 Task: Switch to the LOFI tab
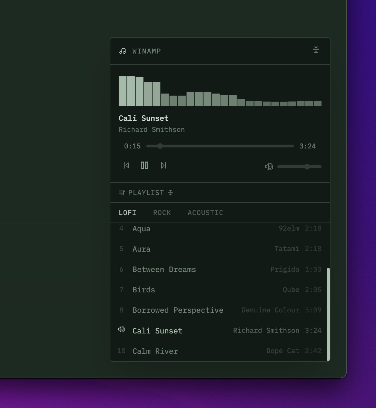coord(127,213)
